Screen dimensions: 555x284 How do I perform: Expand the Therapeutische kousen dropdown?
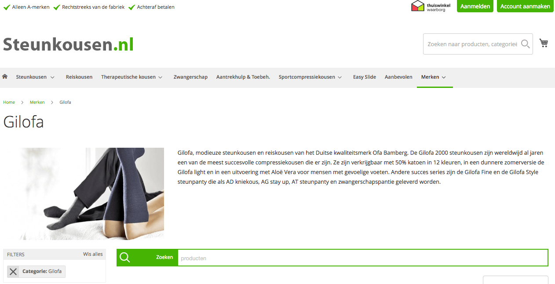tap(161, 77)
